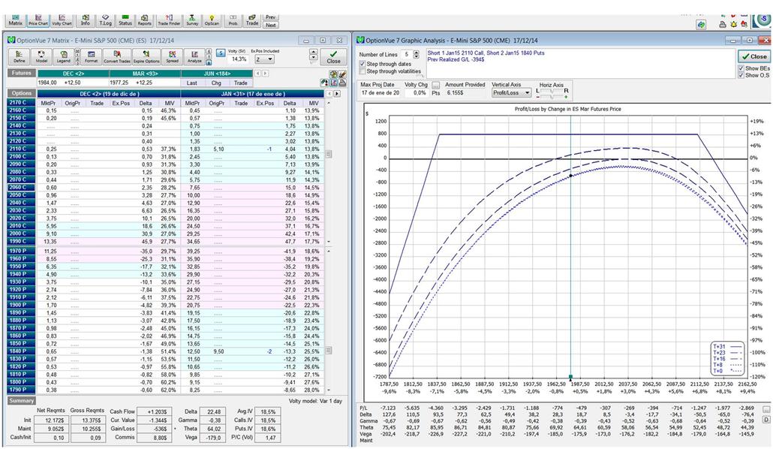Adjust the Number of Lines spinner
Screen dimensions: 773x449
417,55
